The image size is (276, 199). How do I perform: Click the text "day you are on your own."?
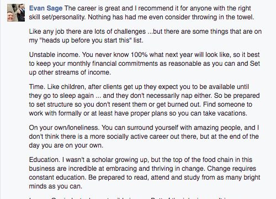tap(66, 145)
